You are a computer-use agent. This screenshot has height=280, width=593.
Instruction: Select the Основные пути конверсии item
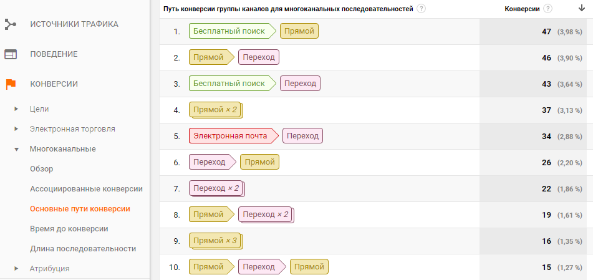80,209
